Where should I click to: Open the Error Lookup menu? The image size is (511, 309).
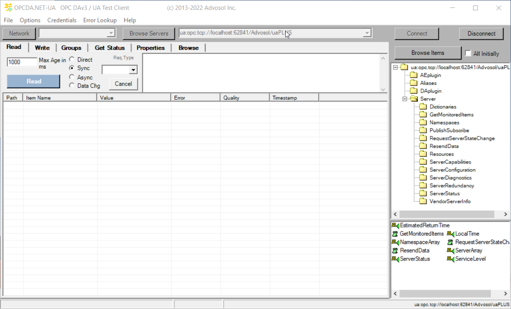100,20
